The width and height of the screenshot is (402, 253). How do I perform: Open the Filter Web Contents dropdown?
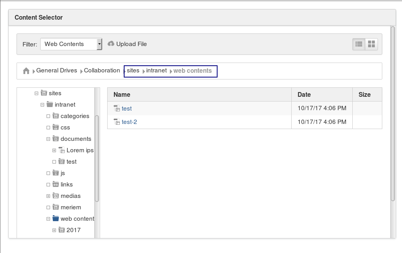(x=71, y=44)
